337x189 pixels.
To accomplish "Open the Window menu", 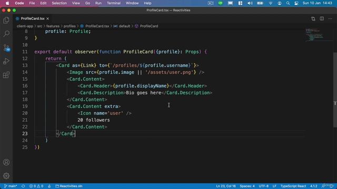I will (132, 3).
